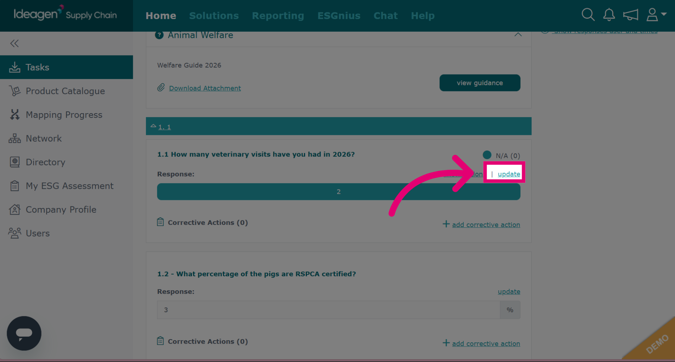Click the Mapping Progress icon
The width and height of the screenshot is (675, 362).
pos(14,115)
